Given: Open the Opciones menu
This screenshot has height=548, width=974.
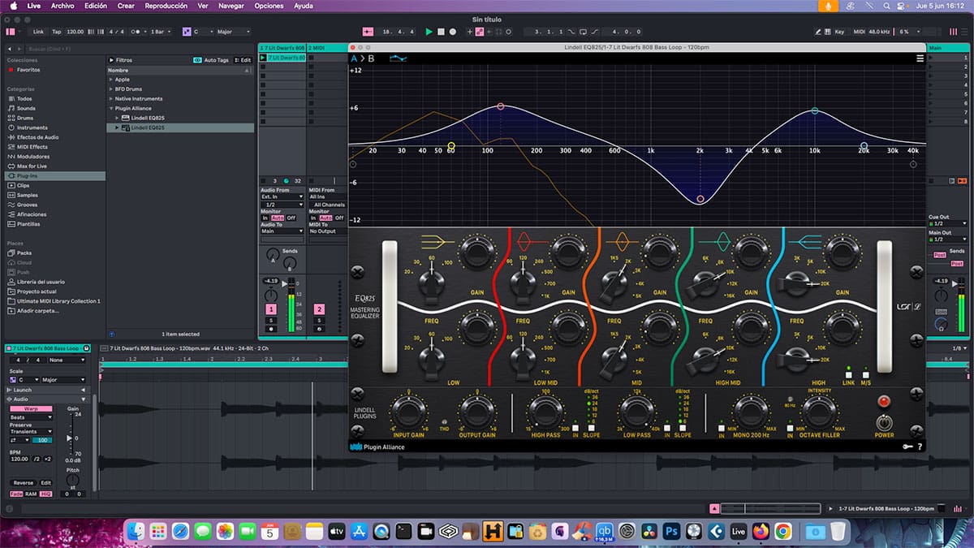Looking at the screenshot, I should click(x=269, y=6).
